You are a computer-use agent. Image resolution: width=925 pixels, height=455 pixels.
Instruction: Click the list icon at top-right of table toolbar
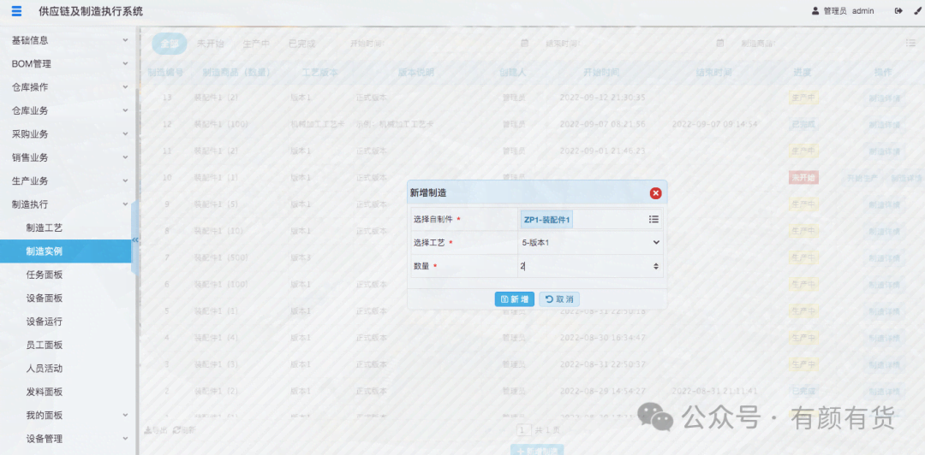click(910, 43)
